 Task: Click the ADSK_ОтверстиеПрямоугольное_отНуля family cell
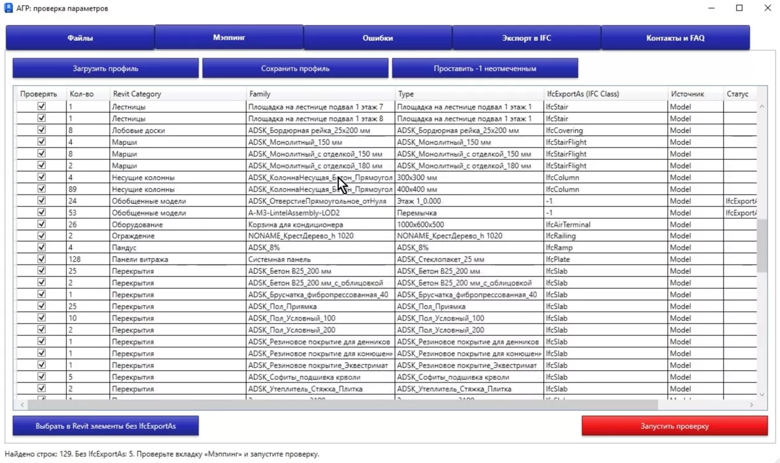click(321, 201)
